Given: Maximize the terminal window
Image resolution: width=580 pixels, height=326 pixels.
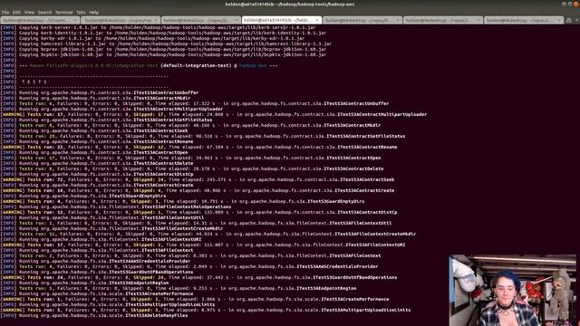Looking at the screenshot, I should [570, 4].
